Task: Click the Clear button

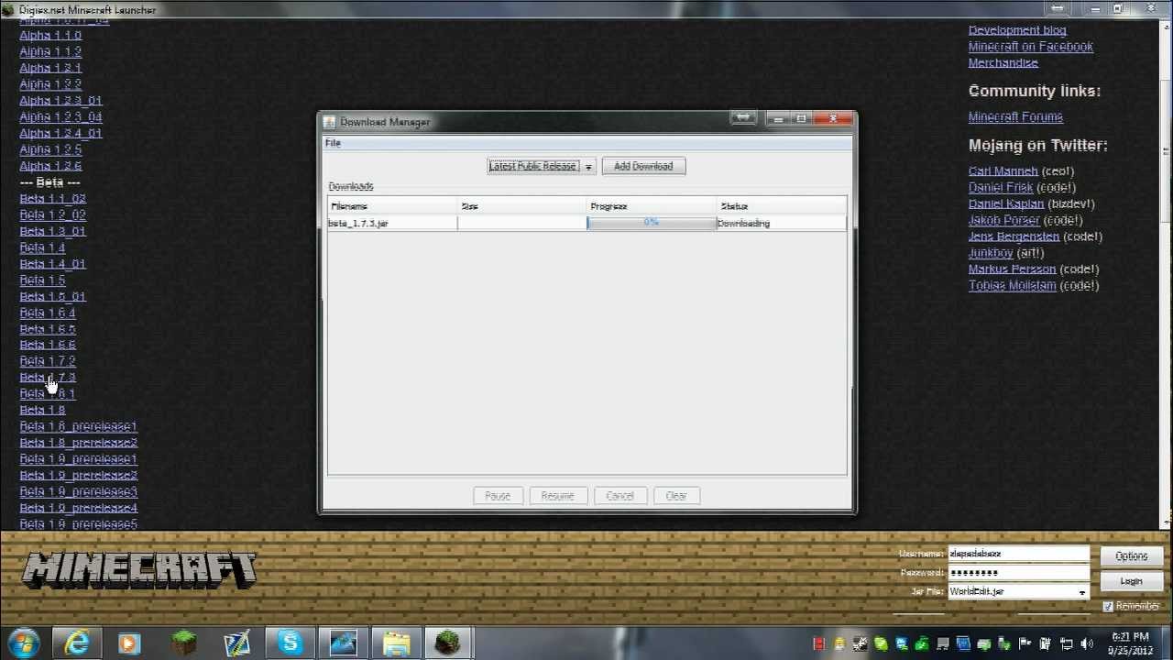Action: click(676, 495)
